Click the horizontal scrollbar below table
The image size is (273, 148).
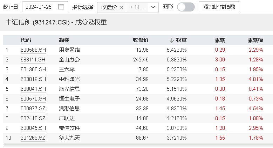pyautogui.click(x=138, y=145)
